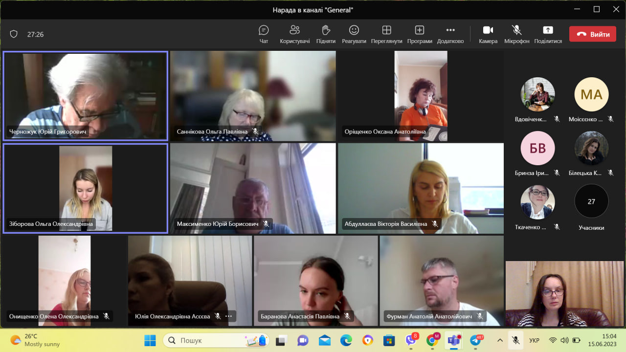Select Зіборова Ольга Олександрівна video tile

point(86,188)
